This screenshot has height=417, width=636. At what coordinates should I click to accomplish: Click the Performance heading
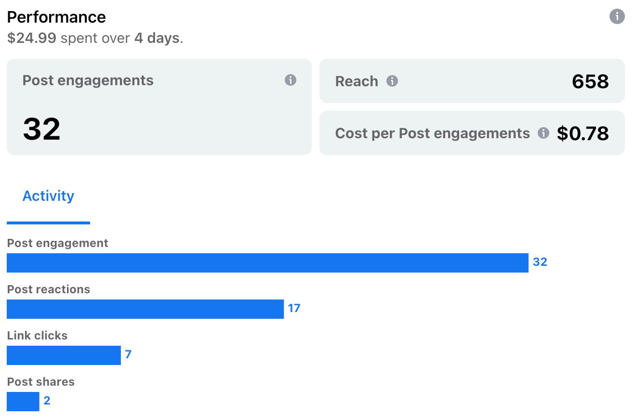56,17
